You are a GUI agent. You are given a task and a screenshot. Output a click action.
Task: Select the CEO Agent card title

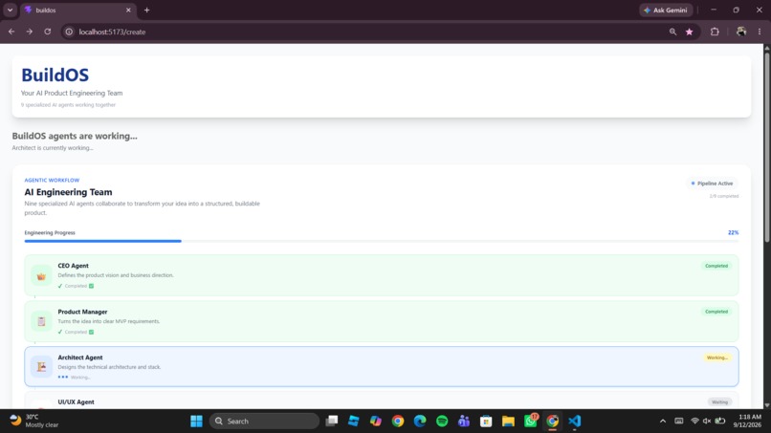74,266
